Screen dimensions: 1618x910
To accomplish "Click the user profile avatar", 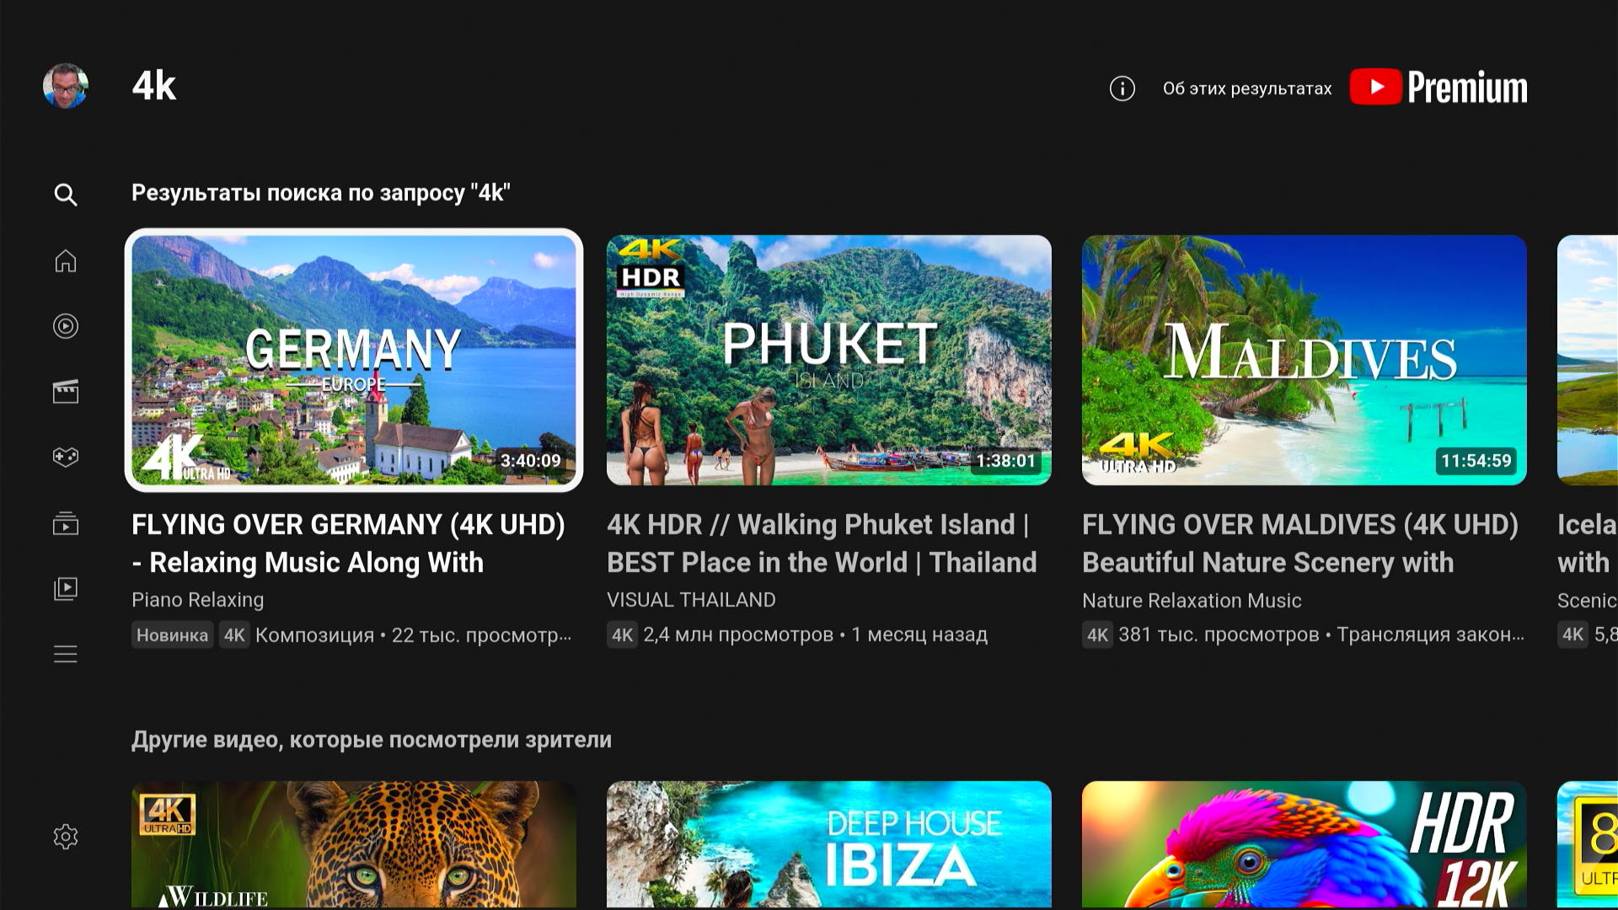I will [66, 86].
